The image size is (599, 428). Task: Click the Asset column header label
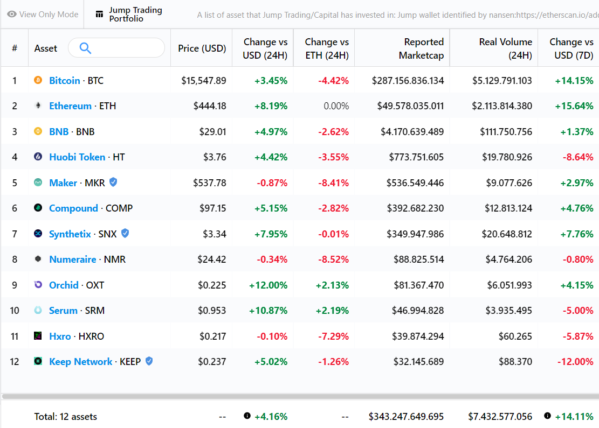point(45,48)
